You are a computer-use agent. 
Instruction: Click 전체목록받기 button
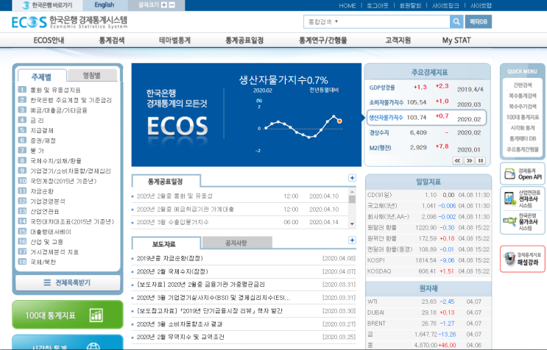tap(68, 282)
